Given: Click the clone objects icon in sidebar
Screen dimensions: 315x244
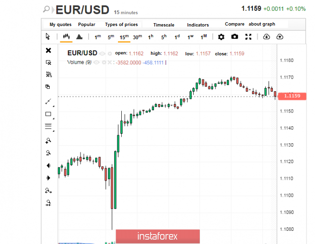Looking at the screenshot, I should point(48,87).
